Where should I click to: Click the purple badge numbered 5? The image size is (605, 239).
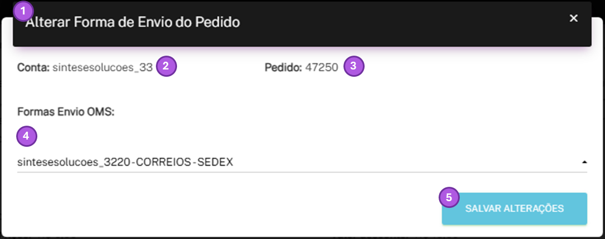pyautogui.click(x=449, y=198)
